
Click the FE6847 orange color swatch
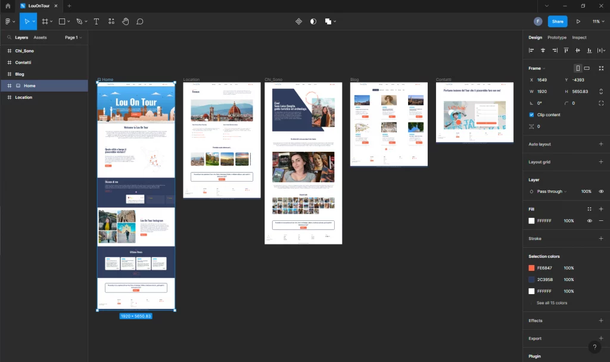[531, 268]
